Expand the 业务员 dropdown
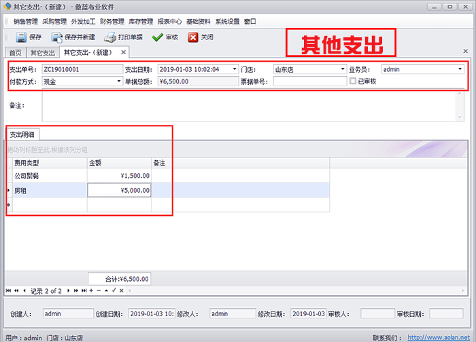The image size is (476, 342). 460,69
